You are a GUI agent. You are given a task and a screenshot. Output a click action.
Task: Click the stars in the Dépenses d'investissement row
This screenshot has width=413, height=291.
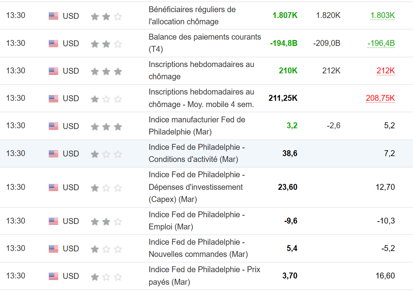pyautogui.click(x=106, y=188)
